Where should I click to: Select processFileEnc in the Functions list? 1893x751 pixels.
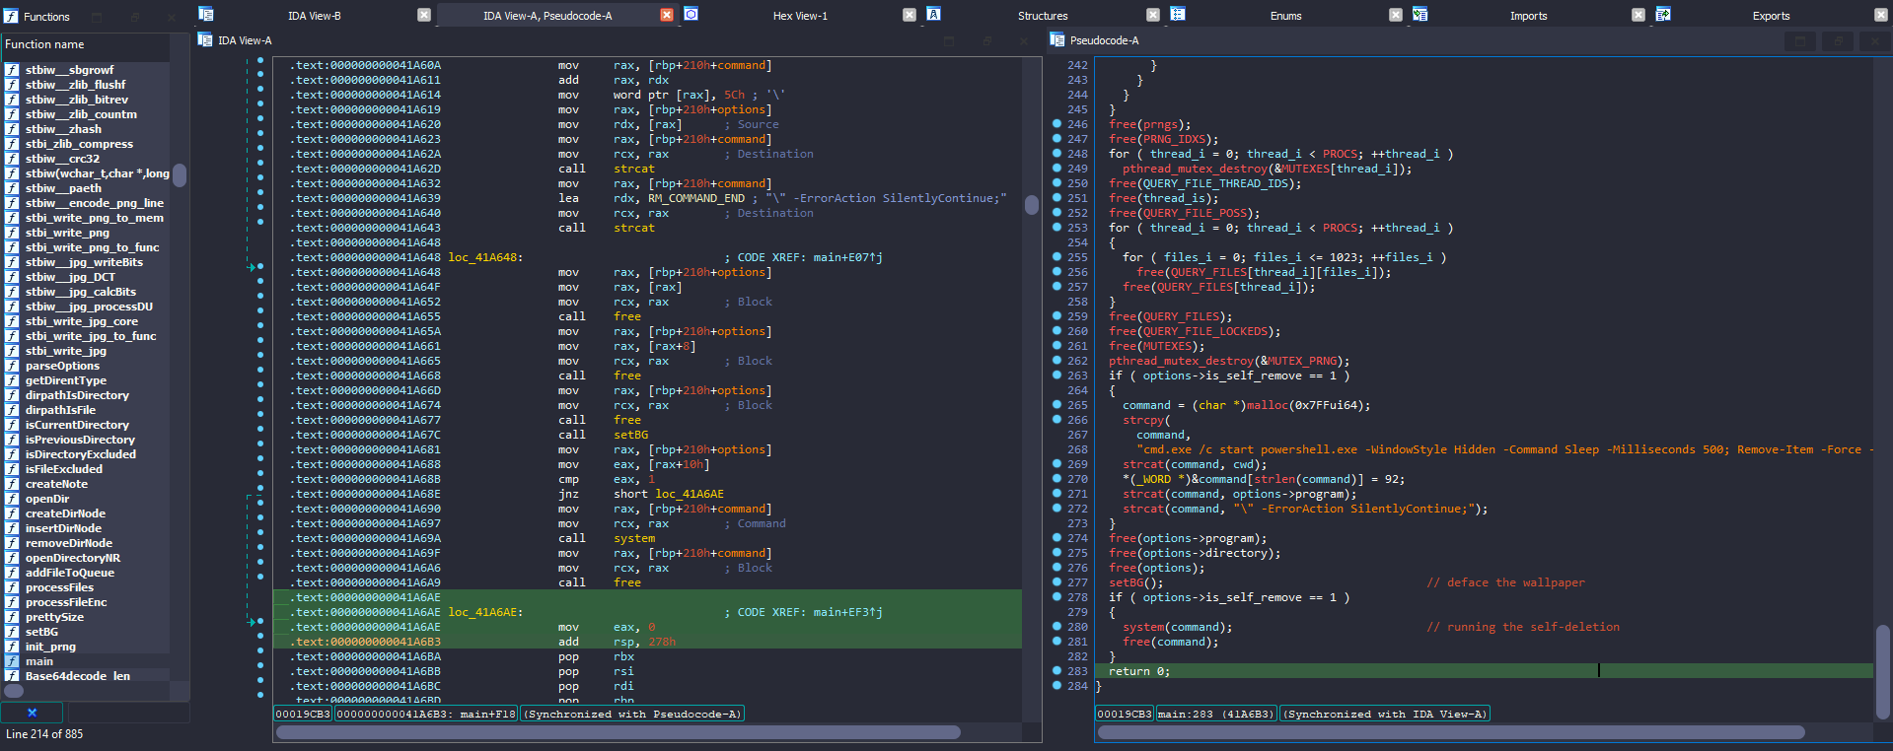87,602
